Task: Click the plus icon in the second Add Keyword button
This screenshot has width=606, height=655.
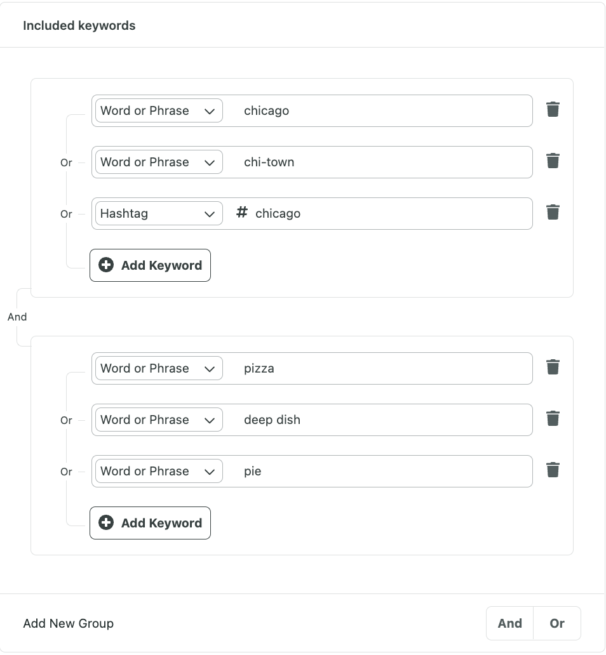Action: (106, 522)
